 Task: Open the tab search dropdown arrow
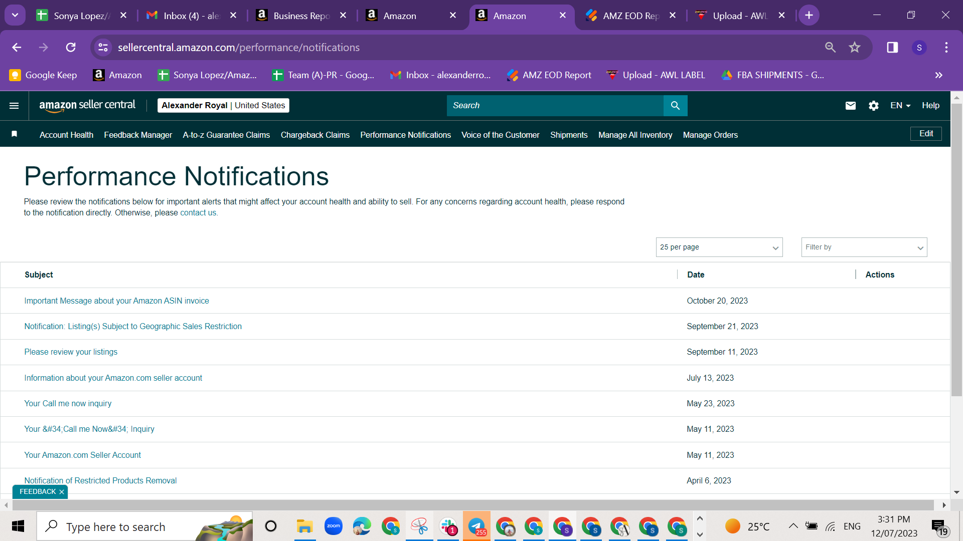pyautogui.click(x=15, y=15)
